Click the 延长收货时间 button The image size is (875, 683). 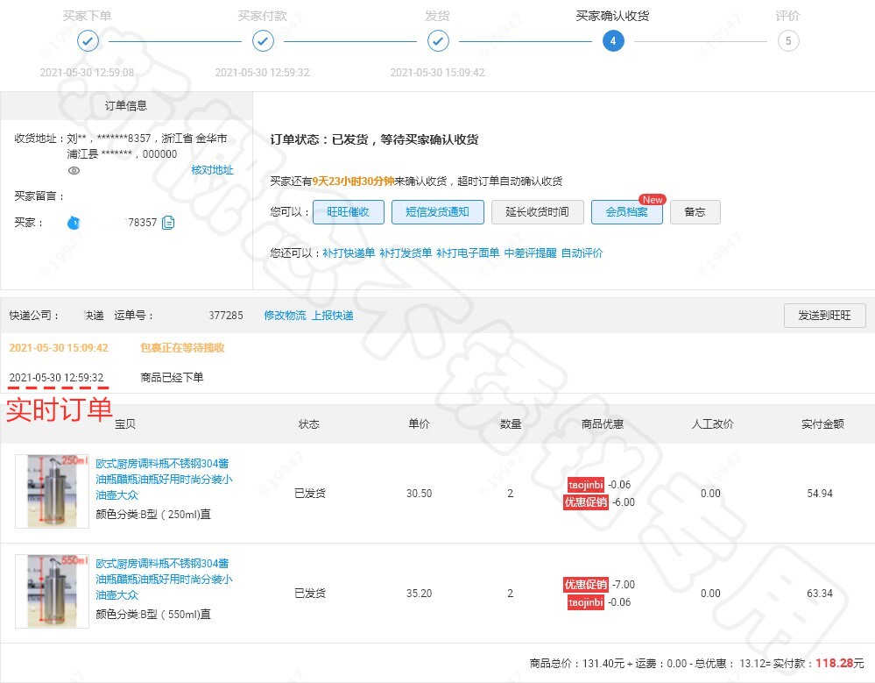(x=538, y=212)
